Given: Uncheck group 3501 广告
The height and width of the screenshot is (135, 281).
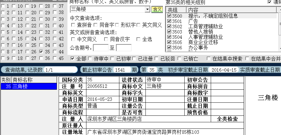Looking at the screenshot, I should tap(169, 21).
